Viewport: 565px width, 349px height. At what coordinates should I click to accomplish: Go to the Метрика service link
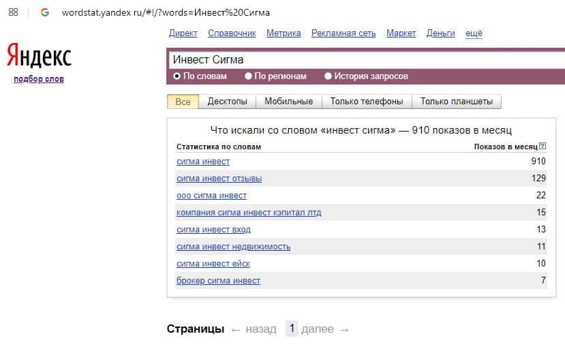pos(284,33)
